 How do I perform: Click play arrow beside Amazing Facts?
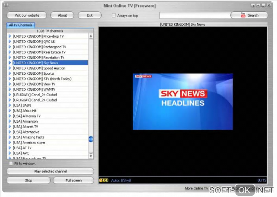point(10,137)
